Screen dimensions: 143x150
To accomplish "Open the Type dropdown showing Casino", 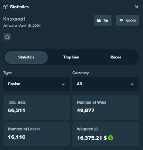I will pos(37,84).
